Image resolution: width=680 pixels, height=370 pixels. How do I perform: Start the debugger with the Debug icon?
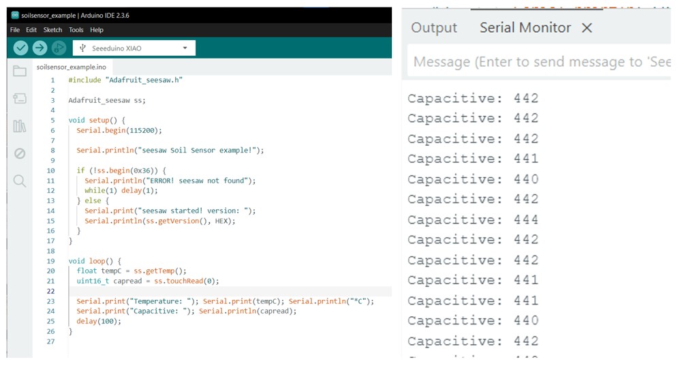point(59,48)
